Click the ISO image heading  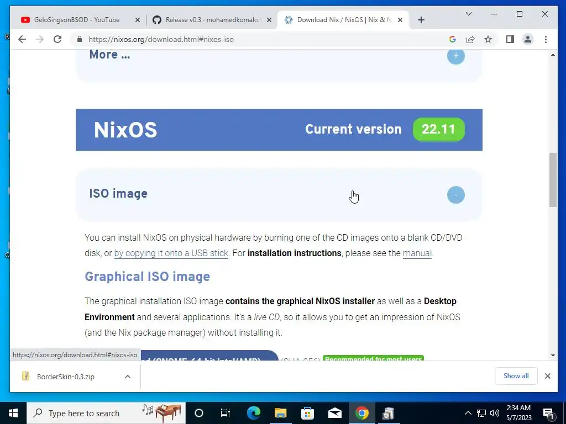click(x=118, y=194)
